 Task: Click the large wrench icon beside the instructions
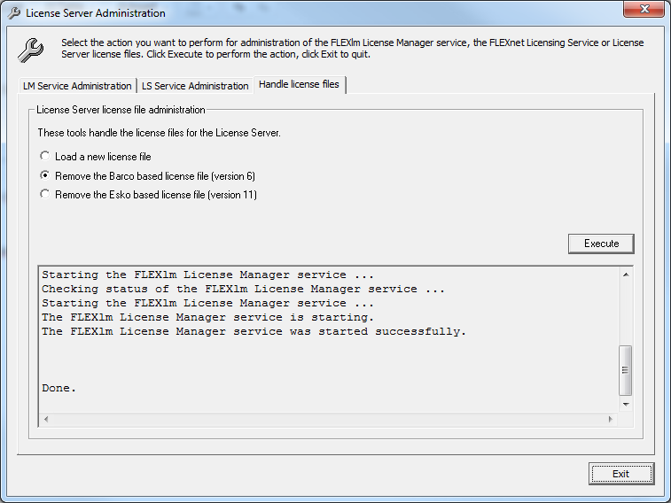32,49
